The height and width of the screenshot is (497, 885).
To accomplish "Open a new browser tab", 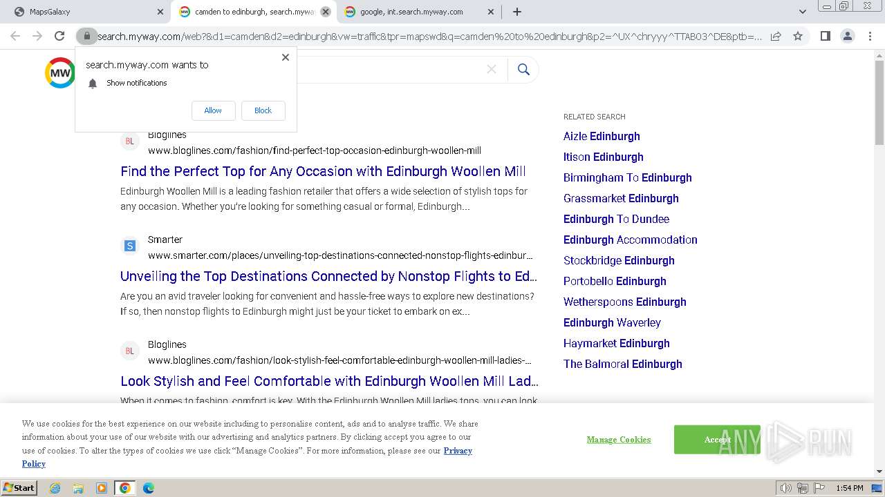I will 517,12.
